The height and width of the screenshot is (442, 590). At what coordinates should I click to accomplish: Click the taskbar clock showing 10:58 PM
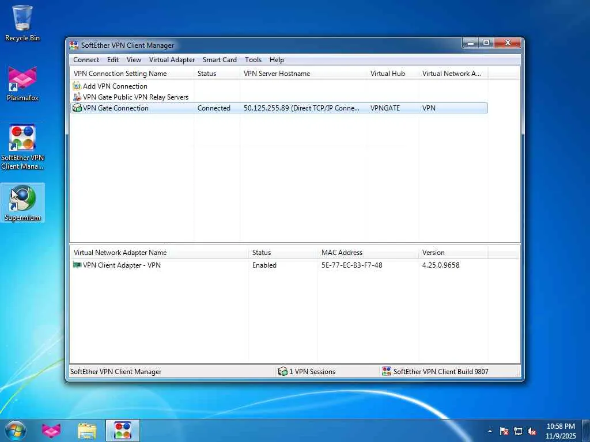(561, 431)
